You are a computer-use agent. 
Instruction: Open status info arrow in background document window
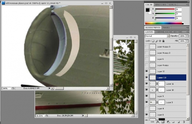(83, 116)
